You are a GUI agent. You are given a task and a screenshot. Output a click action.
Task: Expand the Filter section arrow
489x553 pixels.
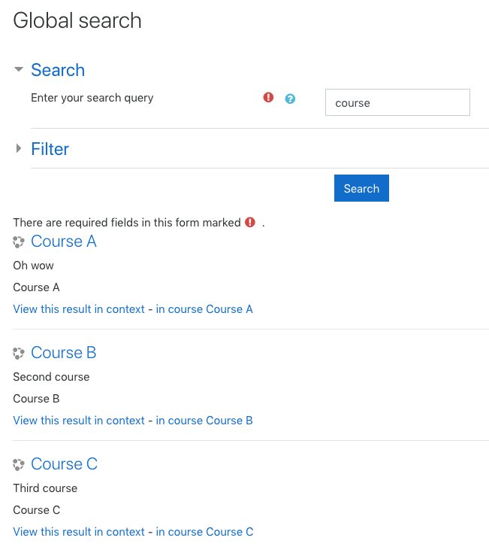[x=19, y=148]
